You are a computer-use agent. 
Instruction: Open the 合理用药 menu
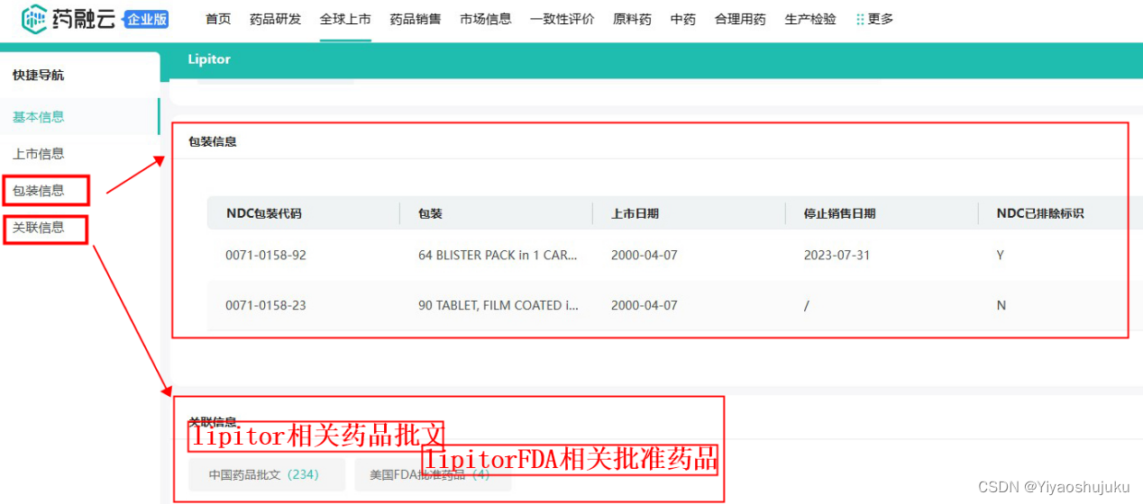tap(740, 19)
